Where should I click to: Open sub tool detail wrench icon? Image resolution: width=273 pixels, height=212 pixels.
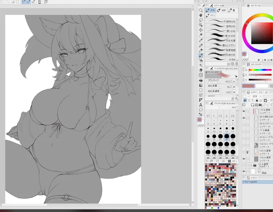coord(236,99)
